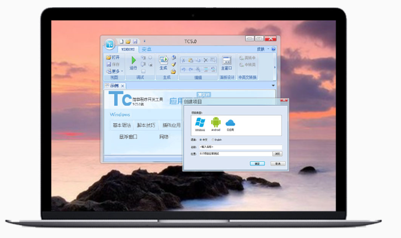The image size is (401, 238).
Task: Open the 皮肤 skin dropdown
Action: pyautogui.click(x=263, y=49)
